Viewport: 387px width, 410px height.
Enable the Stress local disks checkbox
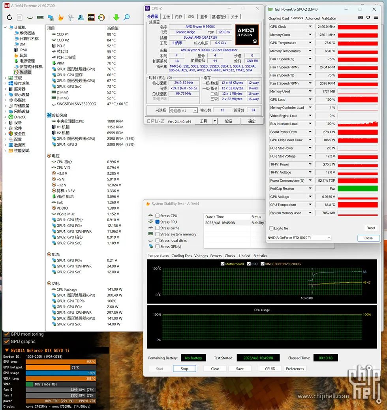pyautogui.click(x=158, y=240)
